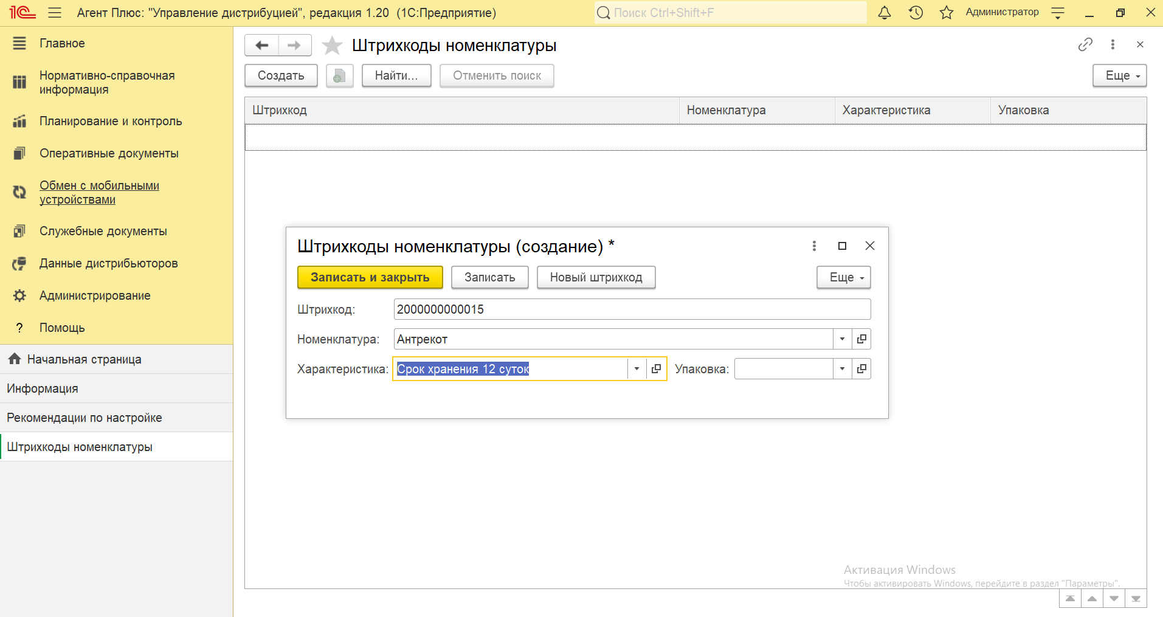The image size is (1163, 617).
Task: Copy link to this page icon
Action: [1085, 44]
